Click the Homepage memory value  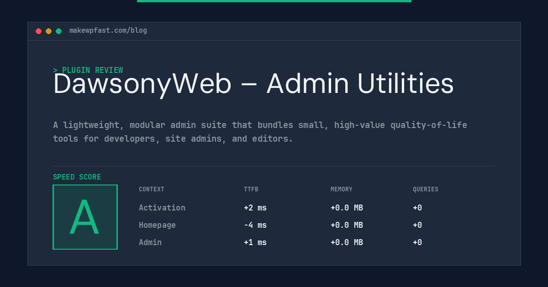click(347, 225)
